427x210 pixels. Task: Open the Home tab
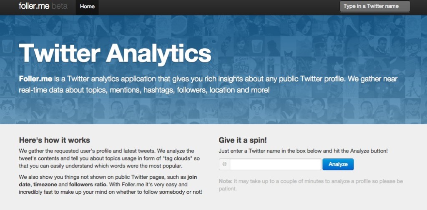[87, 7]
